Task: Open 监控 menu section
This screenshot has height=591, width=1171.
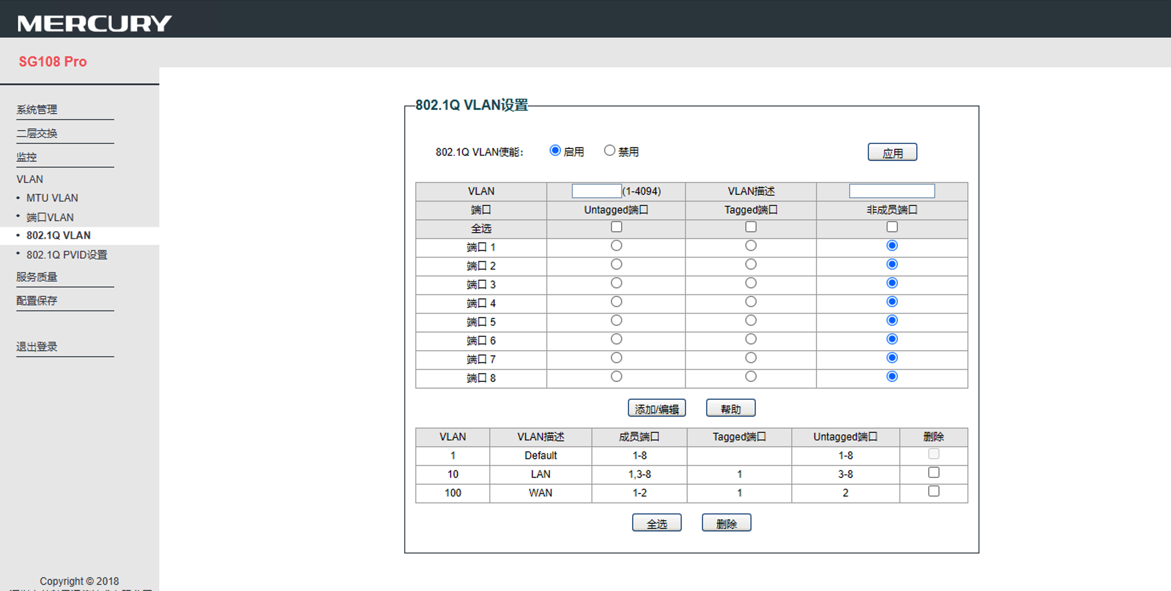Action: pyautogui.click(x=26, y=157)
